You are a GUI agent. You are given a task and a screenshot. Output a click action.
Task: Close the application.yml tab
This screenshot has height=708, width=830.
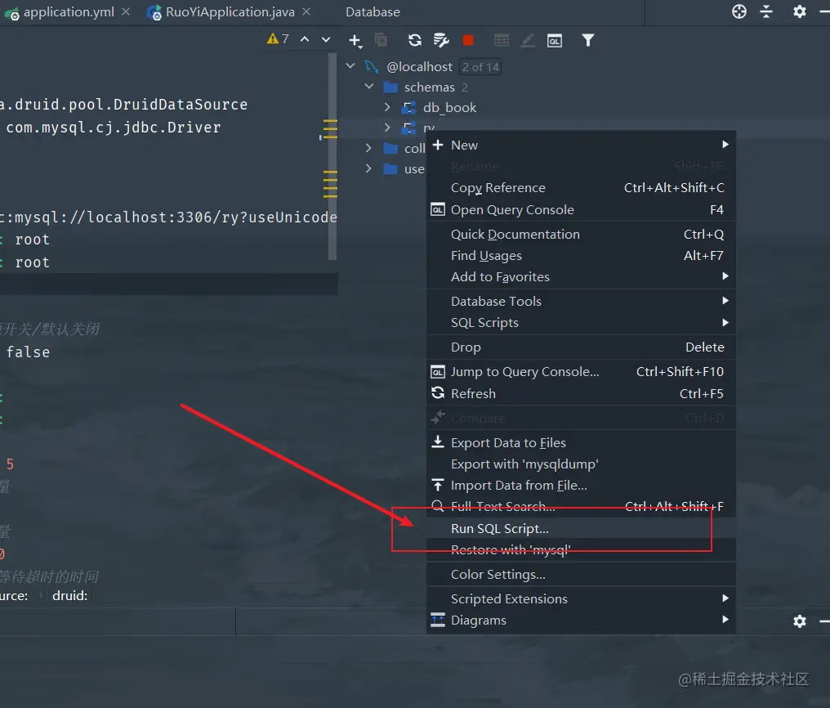click(x=126, y=11)
